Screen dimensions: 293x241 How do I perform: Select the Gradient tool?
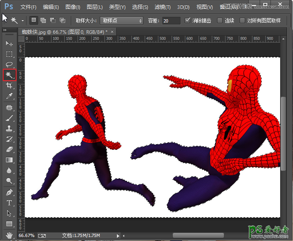[x=9, y=160]
